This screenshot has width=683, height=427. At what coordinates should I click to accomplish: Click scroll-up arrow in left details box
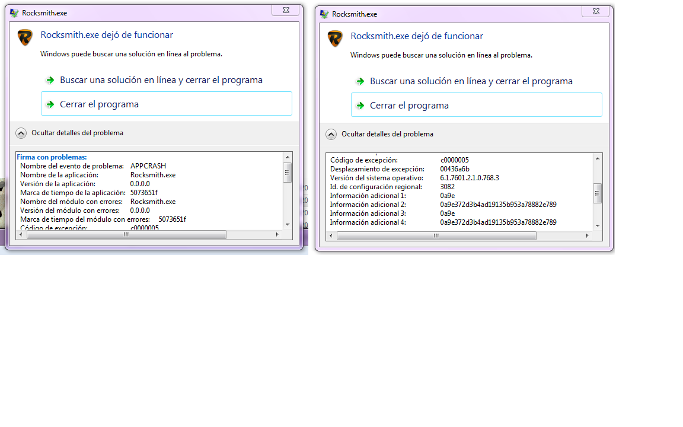click(288, 157)
